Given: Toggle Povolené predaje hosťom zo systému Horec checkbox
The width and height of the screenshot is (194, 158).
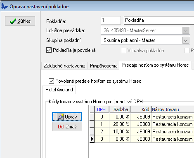Looking at the screenshot, I should point(51,81).
